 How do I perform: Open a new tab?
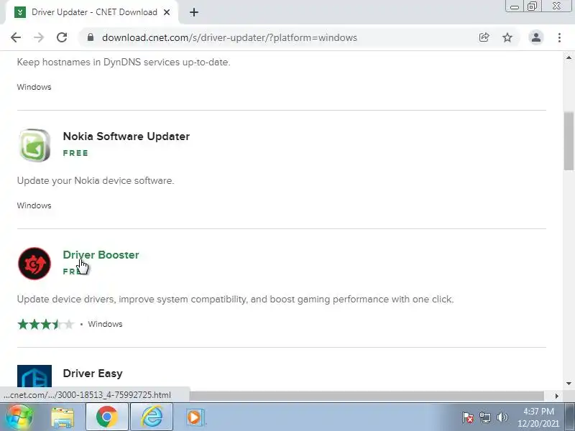point(194,12)
